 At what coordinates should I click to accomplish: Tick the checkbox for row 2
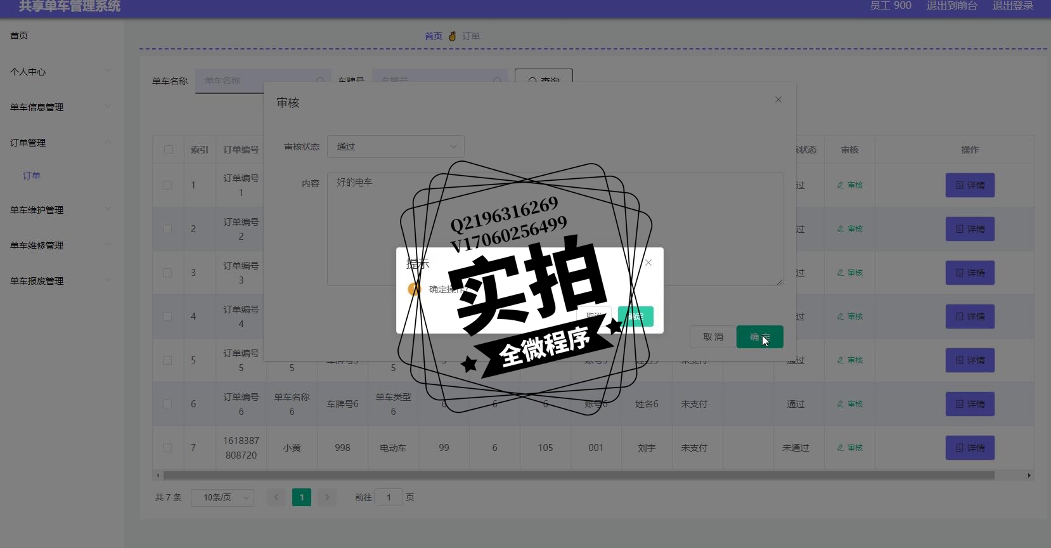[x=167, y=229]
